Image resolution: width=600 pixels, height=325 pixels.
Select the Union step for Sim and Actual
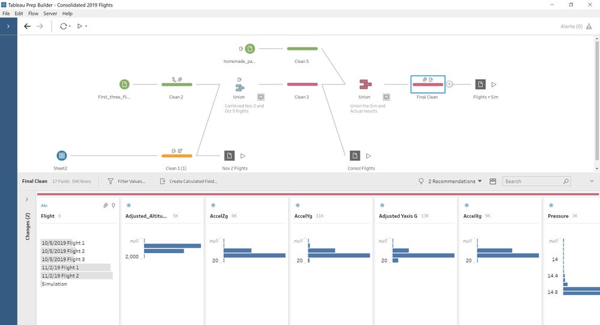click(x=365, y=84)
